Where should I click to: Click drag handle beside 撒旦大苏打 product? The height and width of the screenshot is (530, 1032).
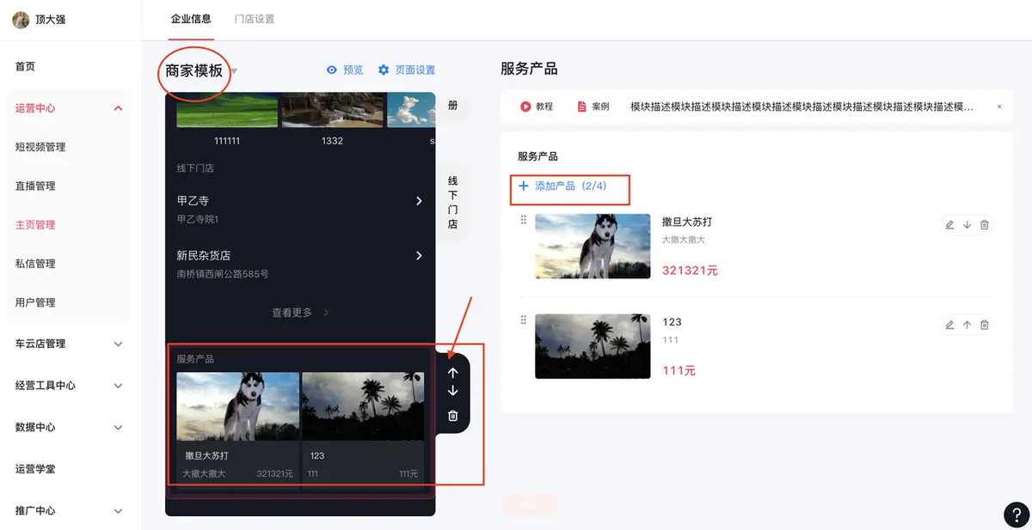click(x=523, y=221)
